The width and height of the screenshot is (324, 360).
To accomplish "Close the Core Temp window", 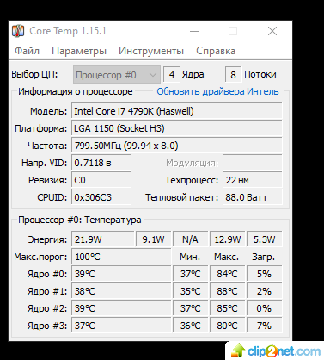I will click(x=272, y=31).
